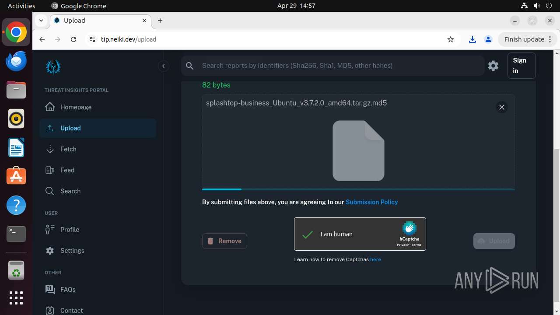Screen dimensions: 560x315
Task: Open hCaptcha Terms link
Action: click(x=416, y=245)
